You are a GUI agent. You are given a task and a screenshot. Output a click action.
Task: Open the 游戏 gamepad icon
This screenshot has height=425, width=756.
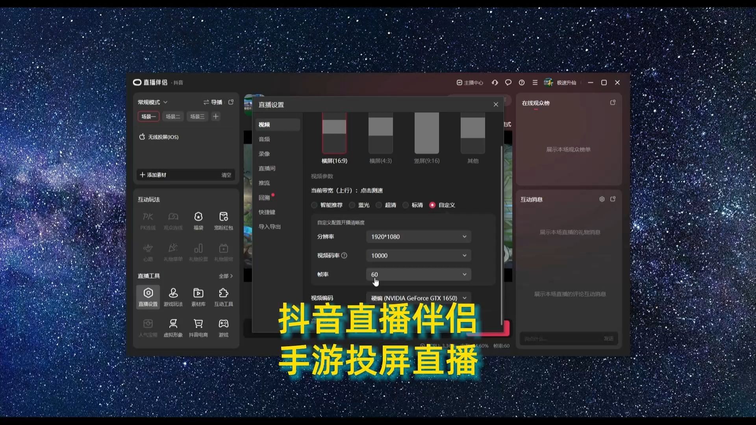224,328
